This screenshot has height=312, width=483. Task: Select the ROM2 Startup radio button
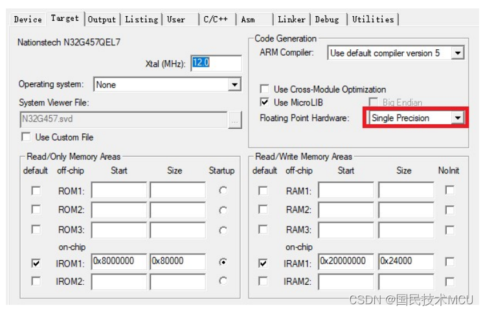click(x=223, y=210)
